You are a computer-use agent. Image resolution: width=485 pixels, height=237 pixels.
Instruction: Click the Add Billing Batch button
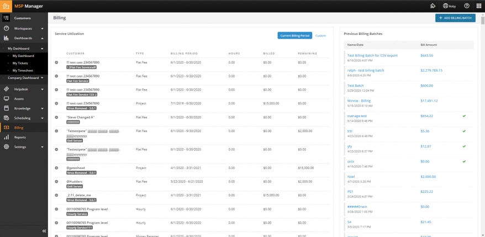[x=455, y=18]
